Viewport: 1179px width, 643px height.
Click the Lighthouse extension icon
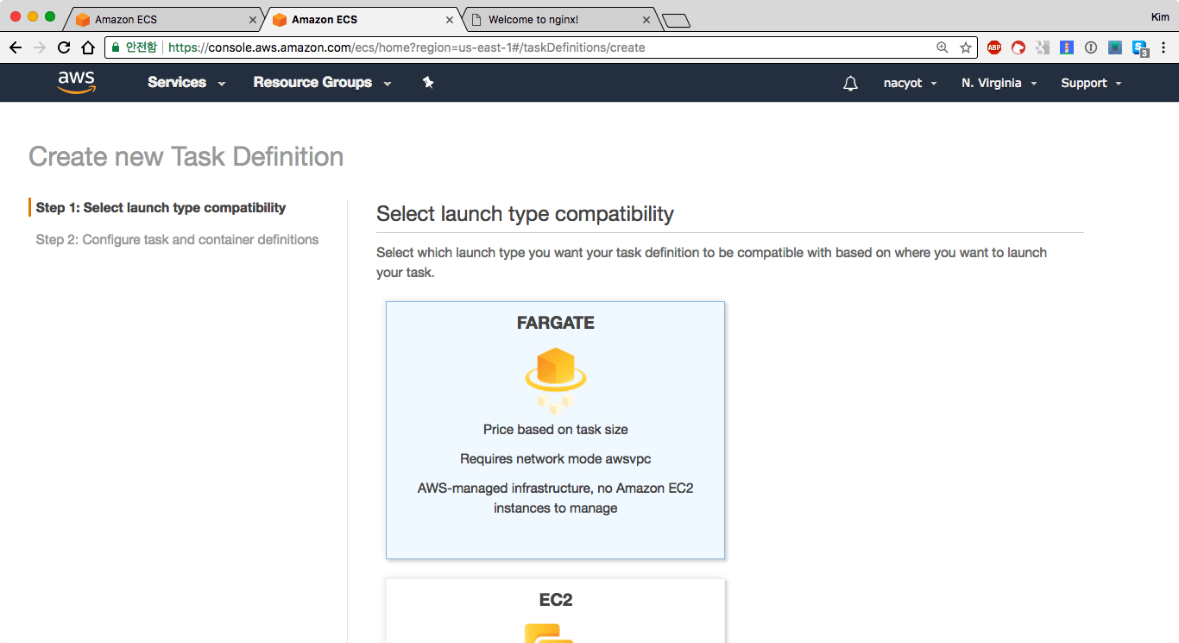click(x=1067, y=47)
